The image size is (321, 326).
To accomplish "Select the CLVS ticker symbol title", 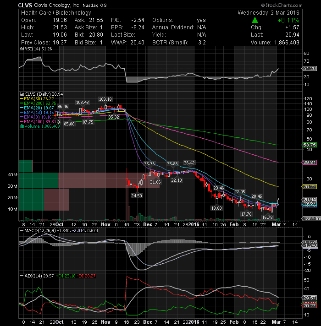I will [x=25, y=5].
